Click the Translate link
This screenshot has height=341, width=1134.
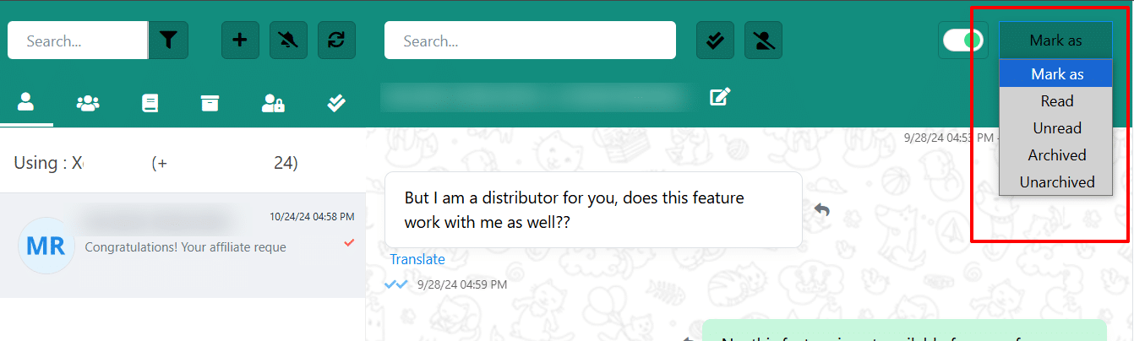[417, 259]
